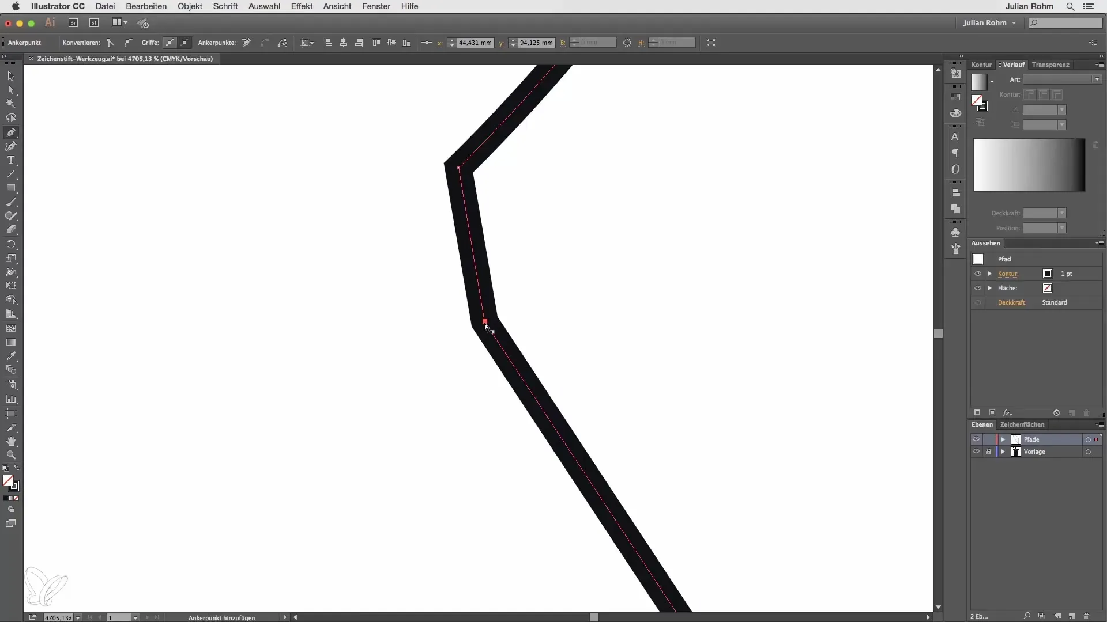Delete selection in Ebenen panel

pyautogui.click(x=1086, y=616)
